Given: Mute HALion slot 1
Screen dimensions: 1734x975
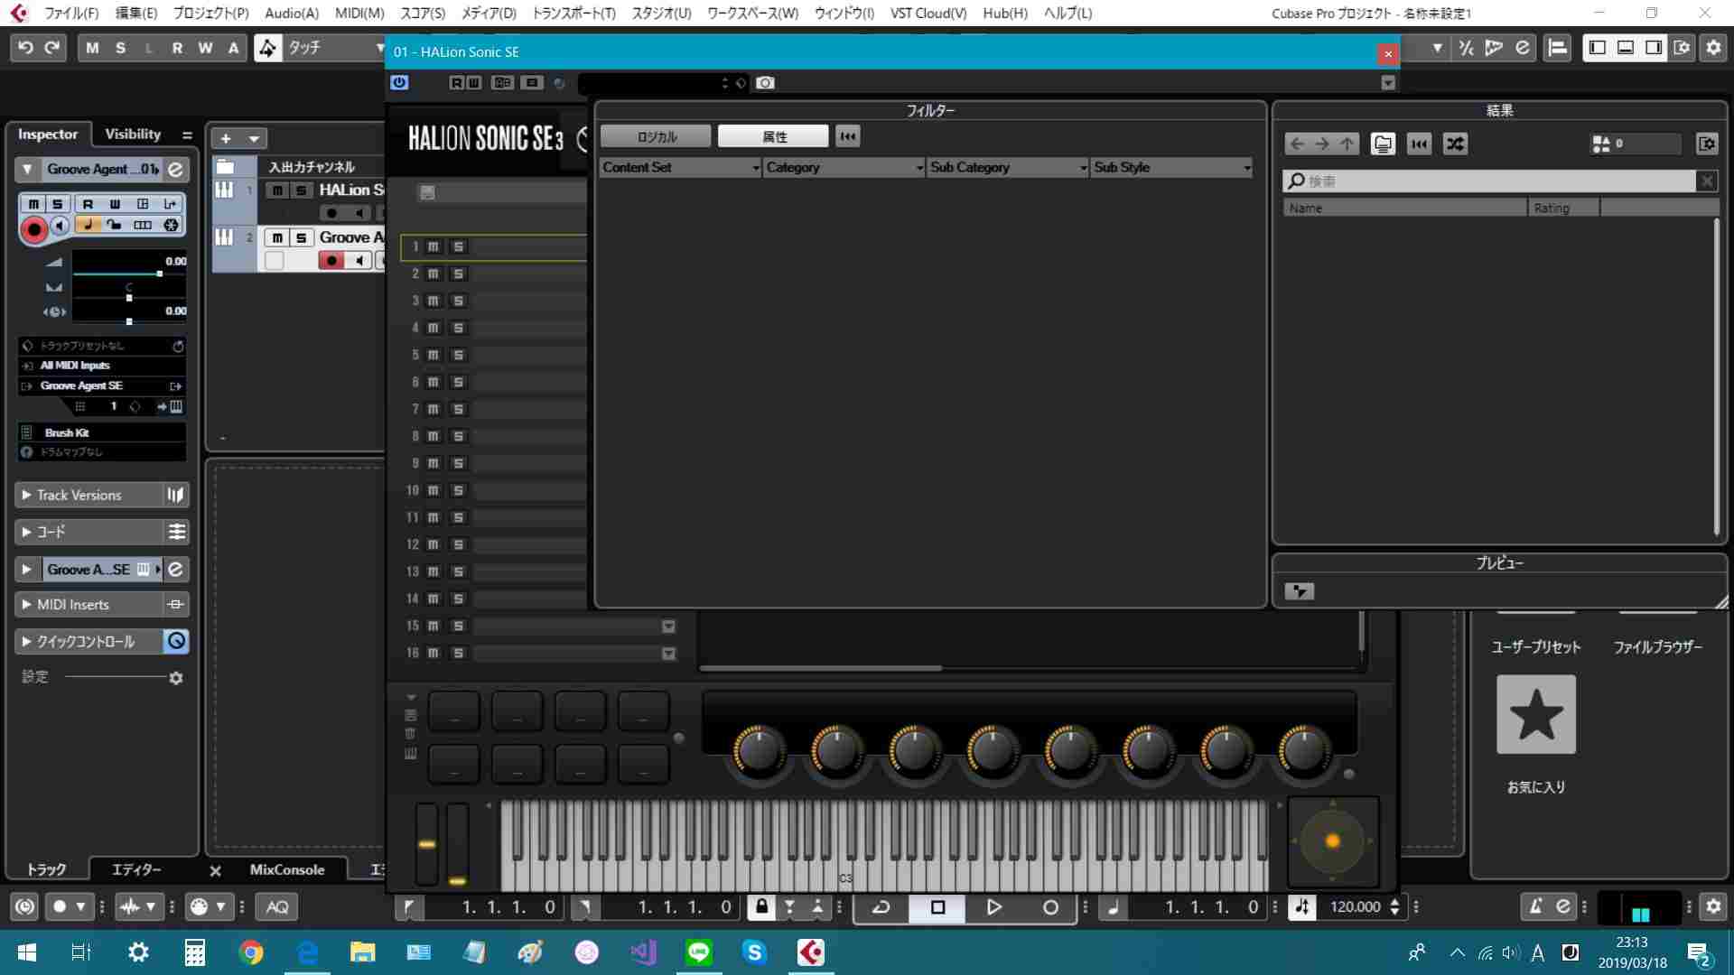Looking at the screenshot, I should [x=433, y=246].
